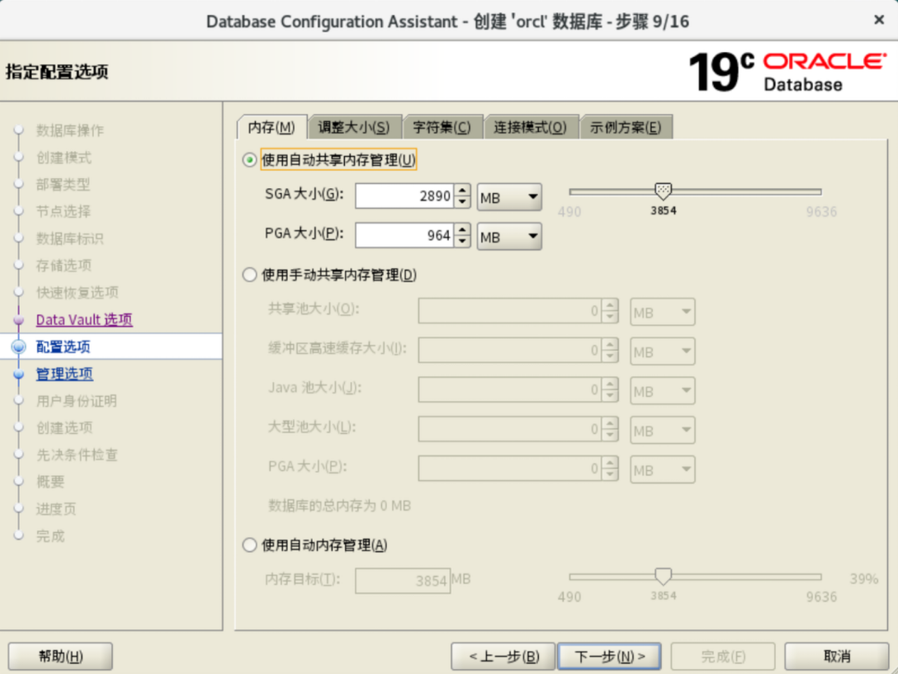Decrease SGA size with down spinner arrow
This screenshot has width=898, height=674.
(x=462, y=203)
